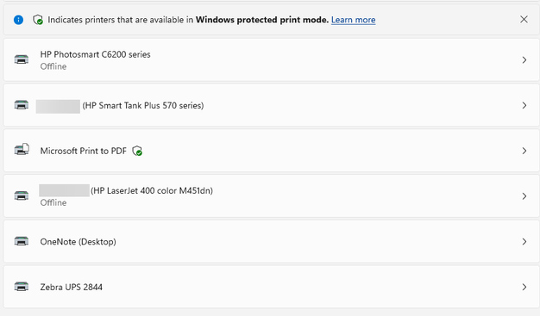Expand HP Smart Tank Plus 570 chevron

point(524,106)
